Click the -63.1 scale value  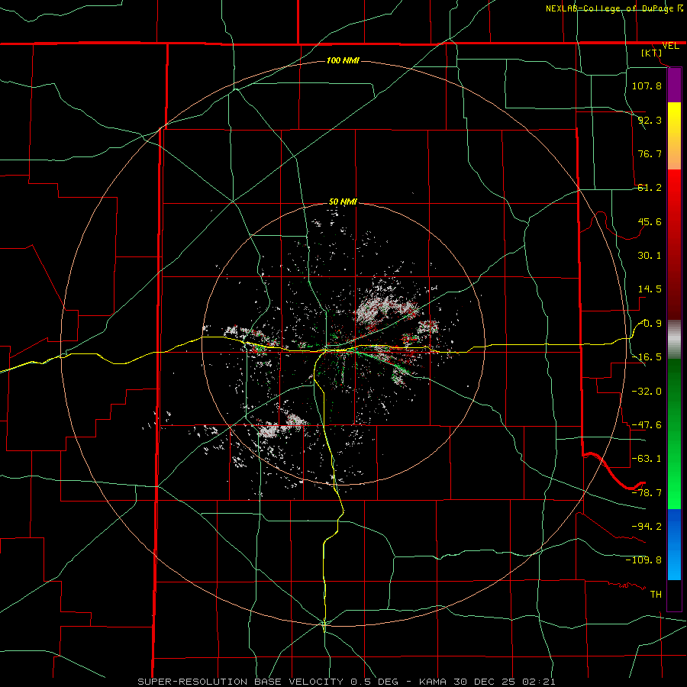tap(647, 459)
